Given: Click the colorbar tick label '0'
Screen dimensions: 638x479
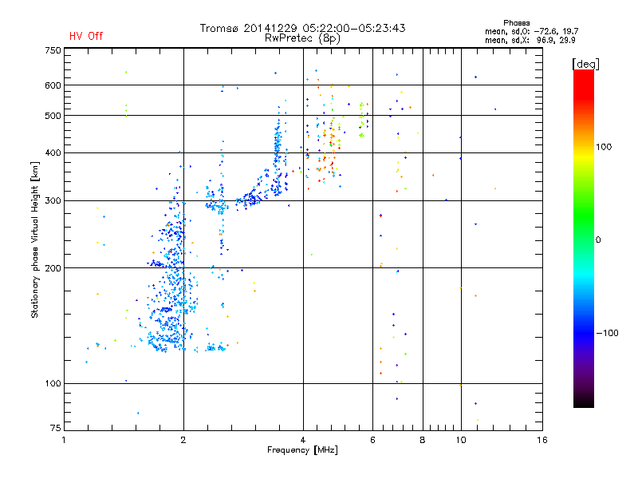Looking at the screenshot, I should tap(598, 240).
